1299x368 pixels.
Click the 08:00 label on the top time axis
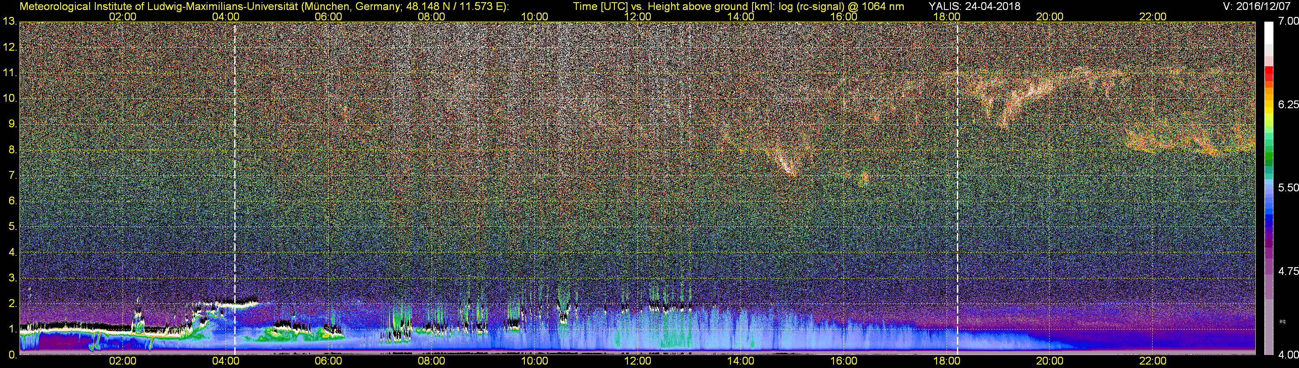point(432,16)
